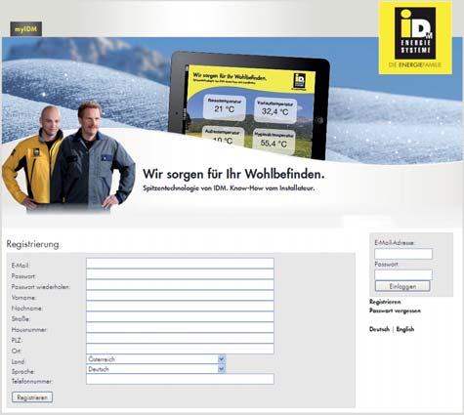The width and height of the screenshot is (464, 415).
Task: Click the tablet image in banner
Action: click(x=248, y=105)
